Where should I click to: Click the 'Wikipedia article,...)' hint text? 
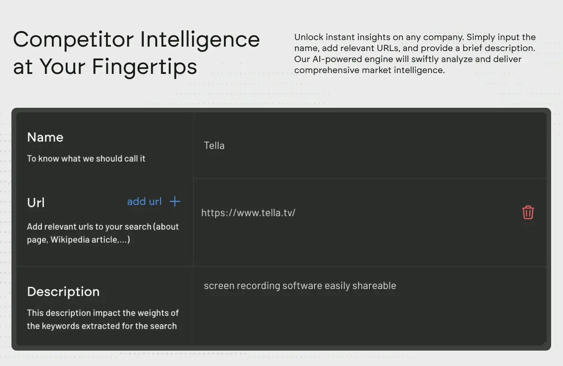90,240
